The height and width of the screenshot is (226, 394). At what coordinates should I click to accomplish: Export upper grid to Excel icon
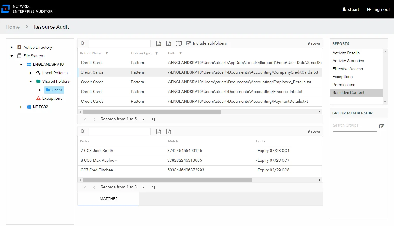168,43
